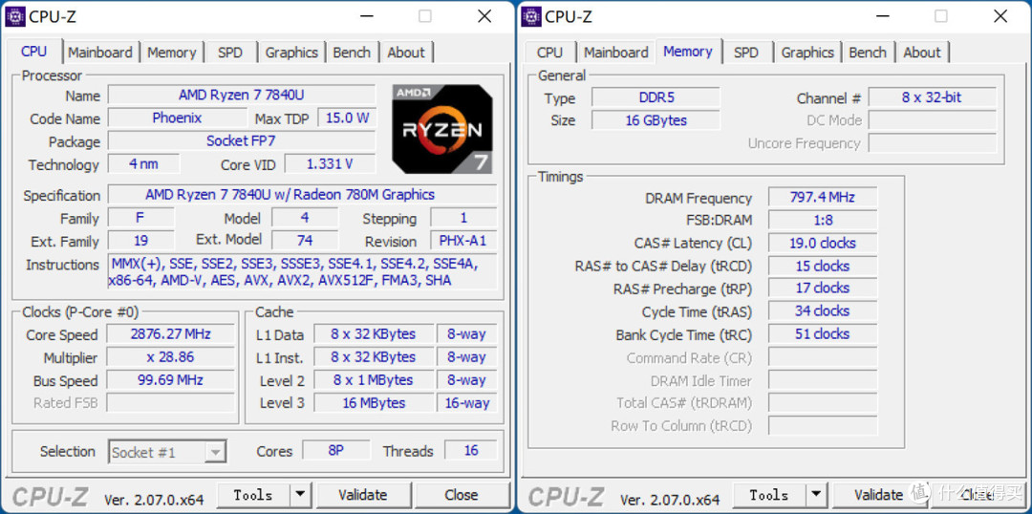Screen dimensions: 1032x514
Task: Click tRC value 51 clocks
Action: coord(822,334)
